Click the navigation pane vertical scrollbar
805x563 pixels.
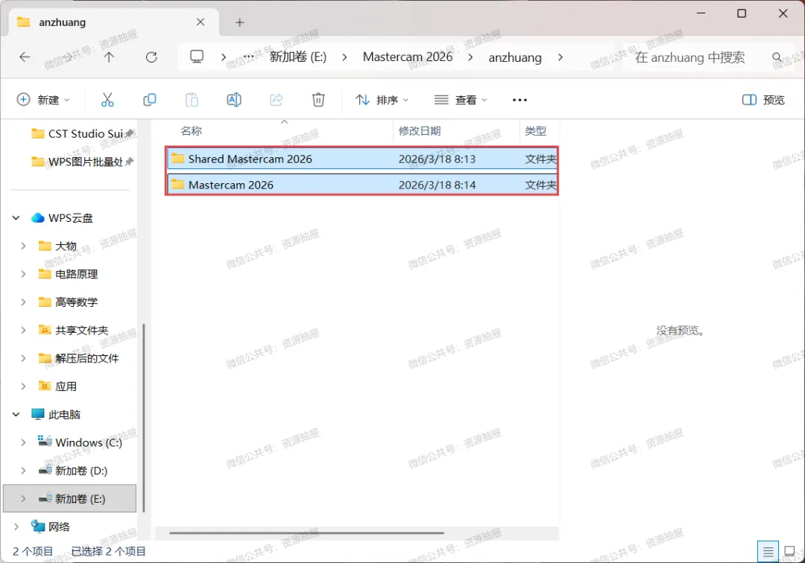144,417
